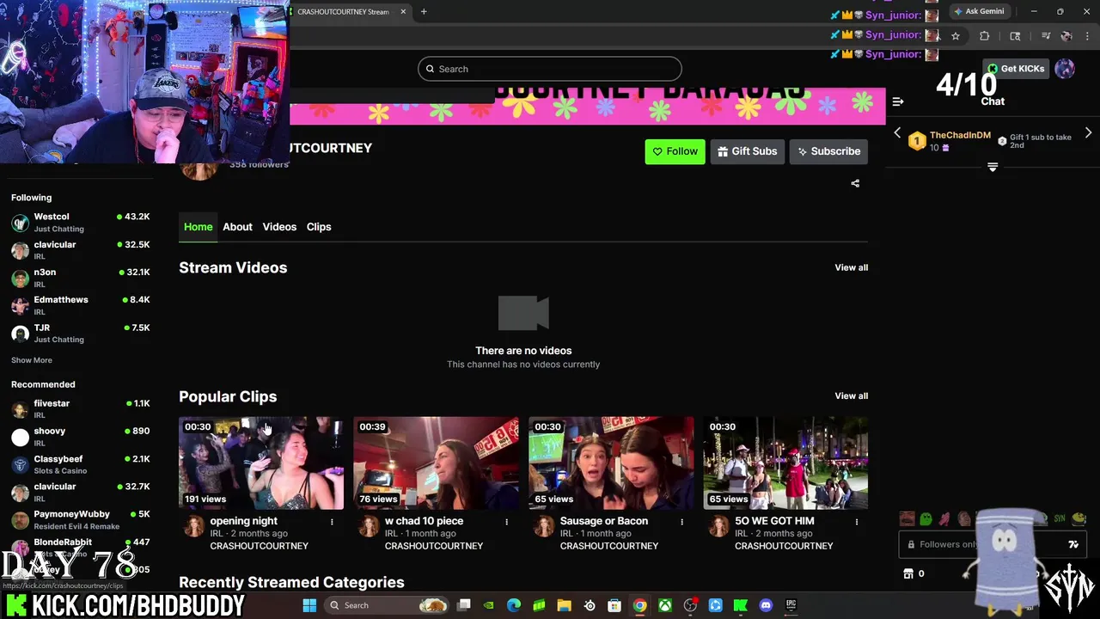Play the 'Sausage or Bacon' clip thumbnail
Viewport: 1100px width, 619px height.
tap(611, 463)
